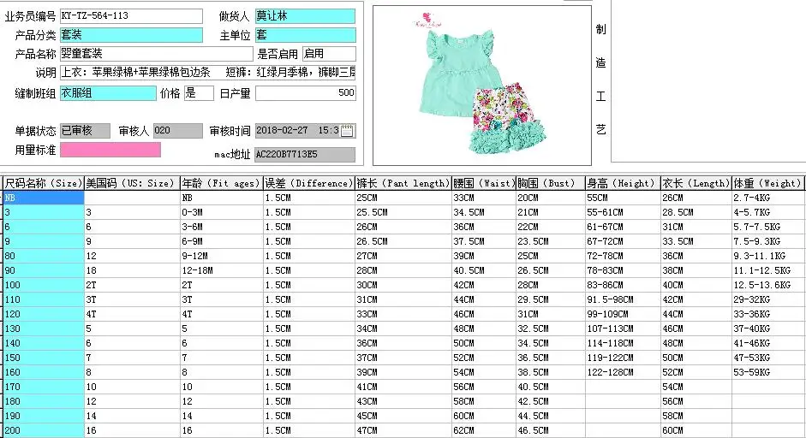Click the 胸围 (Bust) column header

pyautogui.click(x=551, y=183)
